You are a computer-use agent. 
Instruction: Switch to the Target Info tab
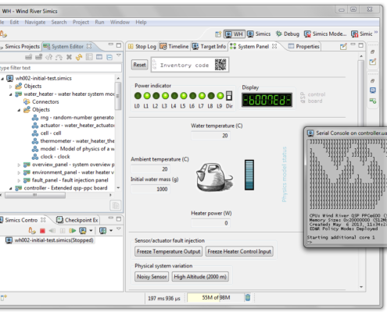pos(209,47)
